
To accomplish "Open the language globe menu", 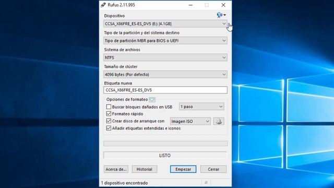I will pos(221,15).
